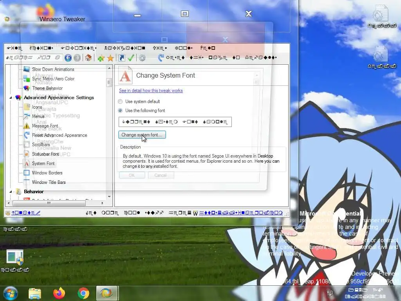The width and height of the screenshot is (401, 301).
Task: Select the Slow Down Animations icon
Action: tap(27, 69)
